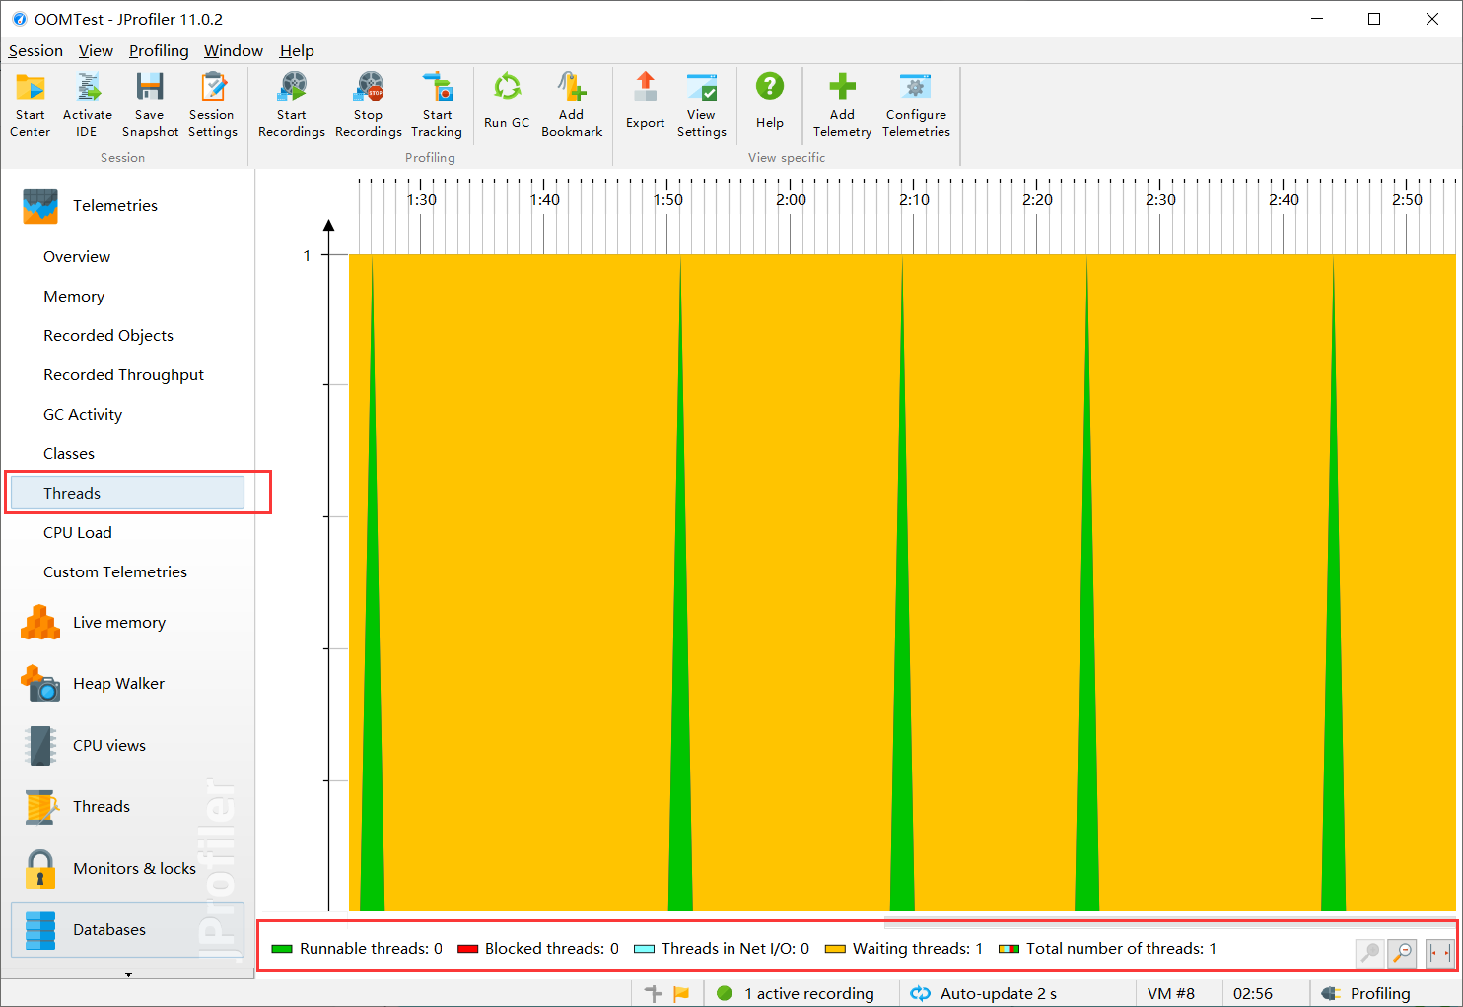Click 'Auto-update 2 s' status text

pos(999,994)
